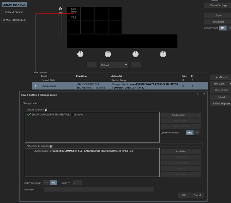The image size is (231, 203).
Task: Open the Pages button
Action: pyautogui.click(x=218, y=15)
